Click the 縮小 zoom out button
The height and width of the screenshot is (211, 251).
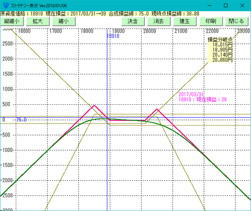click(x=64, y=21)
